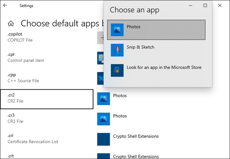Screen dimensions: 230x159
Task: Choose Snip & Sketch in app popup
Action: click(x=156, y=50)
